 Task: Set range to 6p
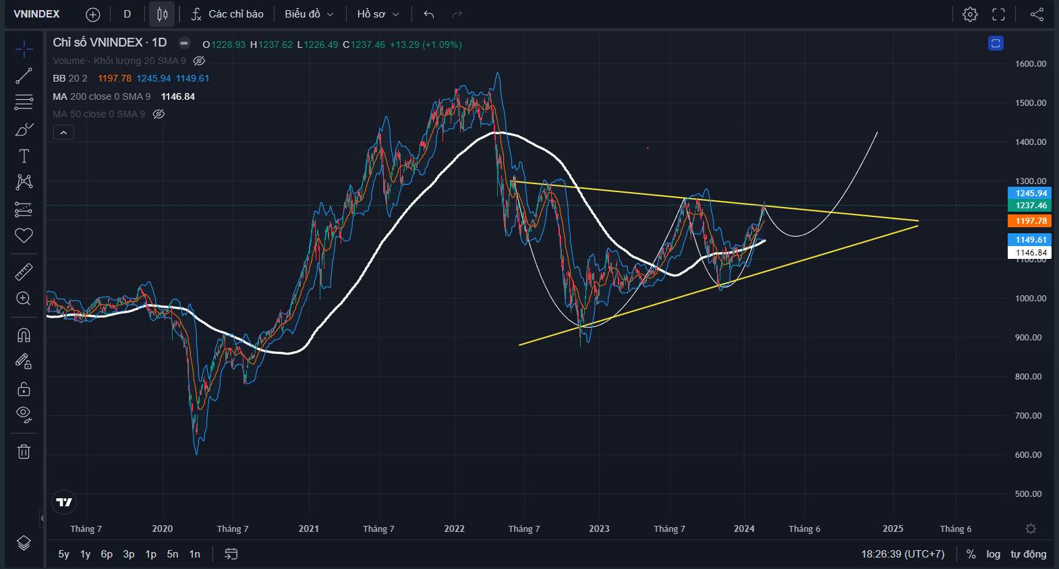click(x=107, y=554)
